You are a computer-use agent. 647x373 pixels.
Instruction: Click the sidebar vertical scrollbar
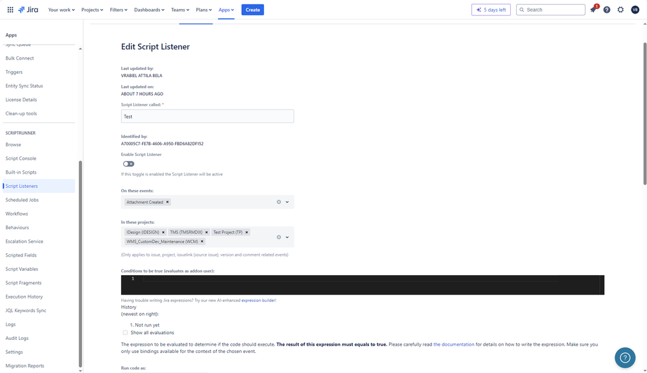pos(80,264)
